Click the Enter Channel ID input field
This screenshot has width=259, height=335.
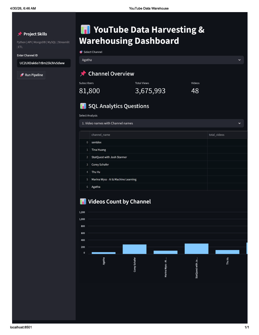coord(44,63)
